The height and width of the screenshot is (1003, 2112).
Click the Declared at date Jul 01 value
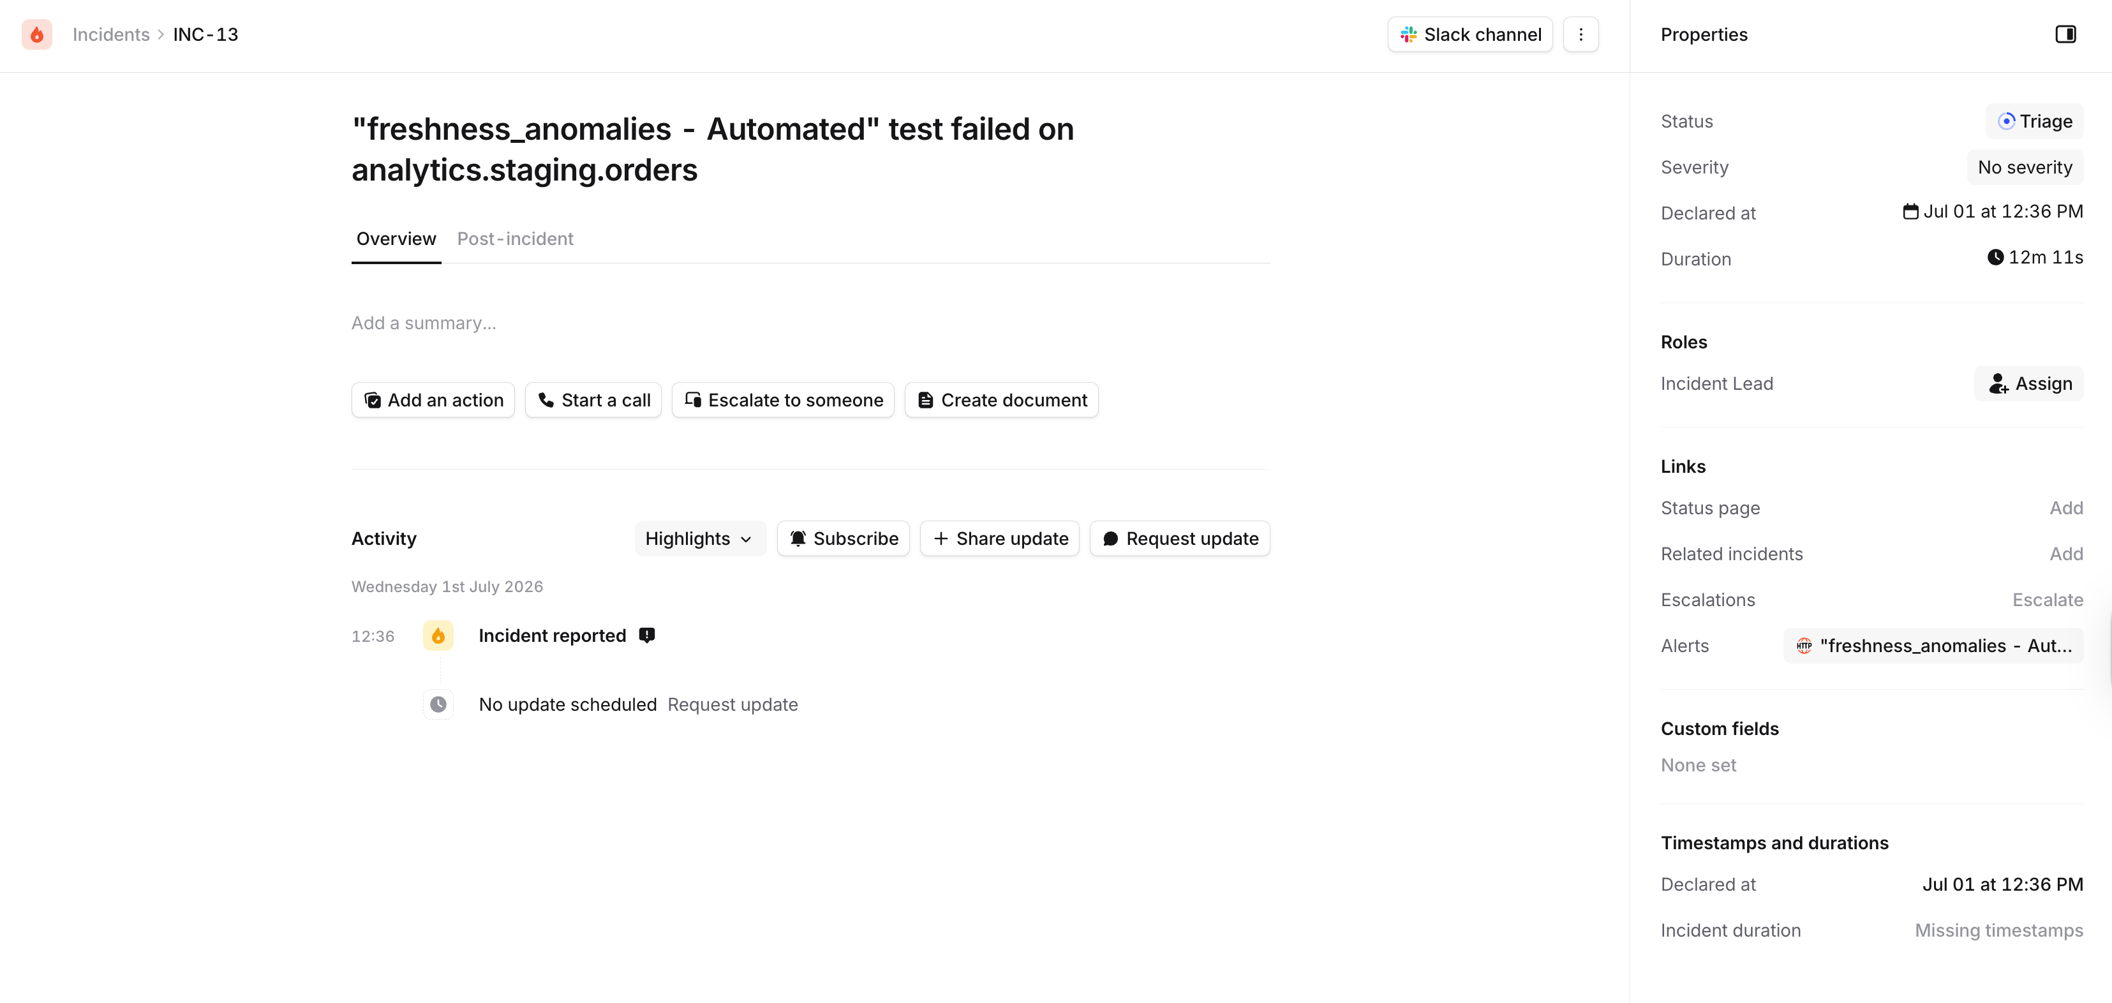click(x=2002, y=212)
